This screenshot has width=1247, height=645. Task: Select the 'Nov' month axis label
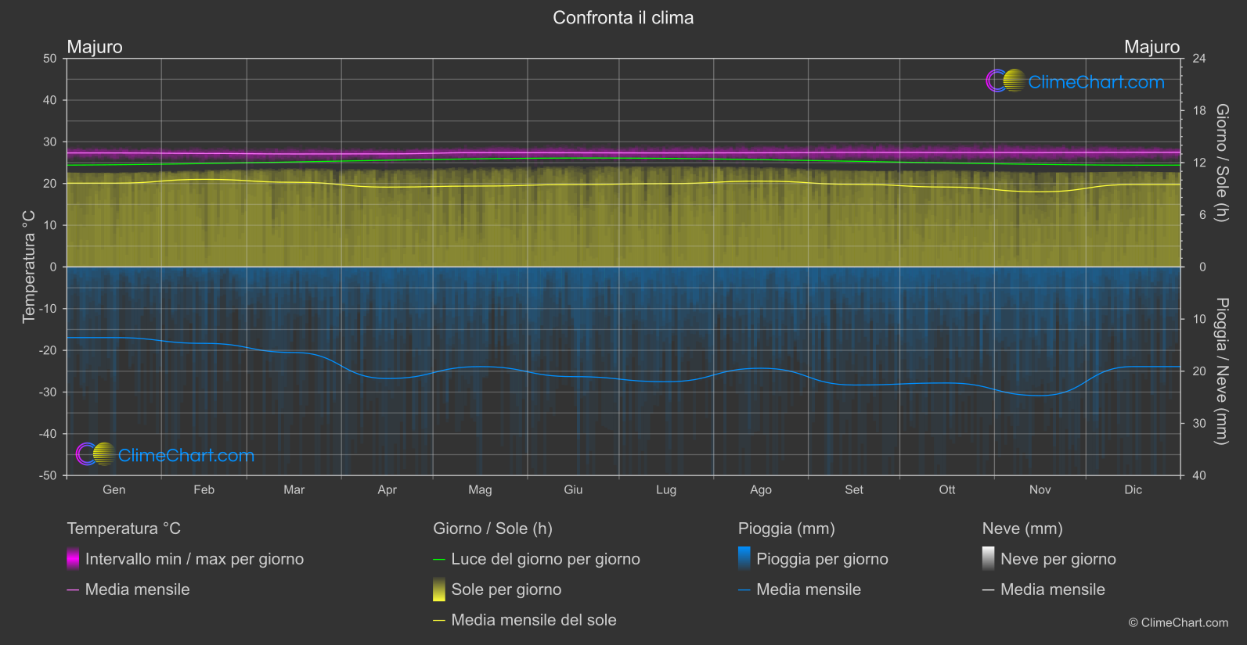[1040, 489]
